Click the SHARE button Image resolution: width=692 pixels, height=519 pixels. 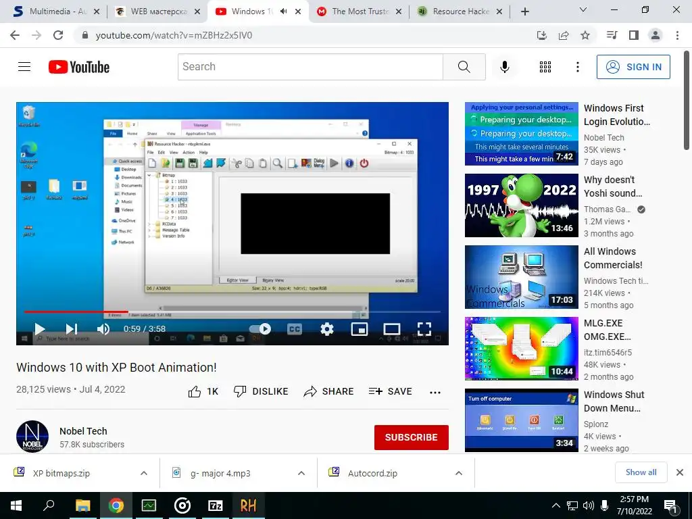coord(329,391)
